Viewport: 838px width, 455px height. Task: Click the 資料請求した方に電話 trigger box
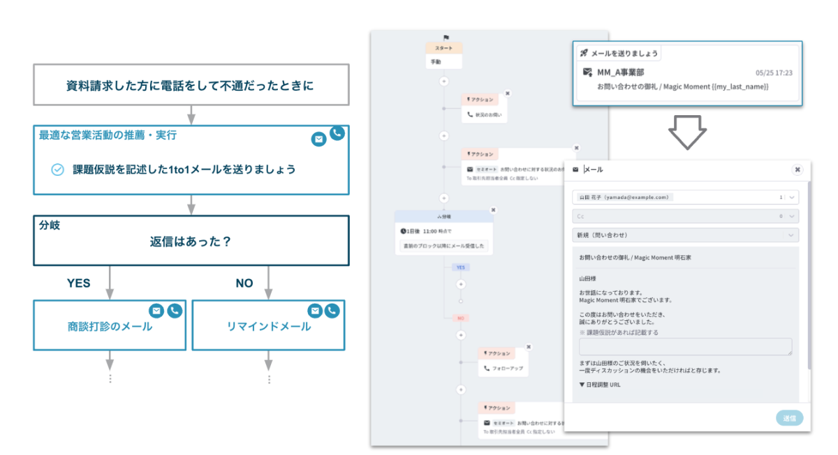click(191, 86)
